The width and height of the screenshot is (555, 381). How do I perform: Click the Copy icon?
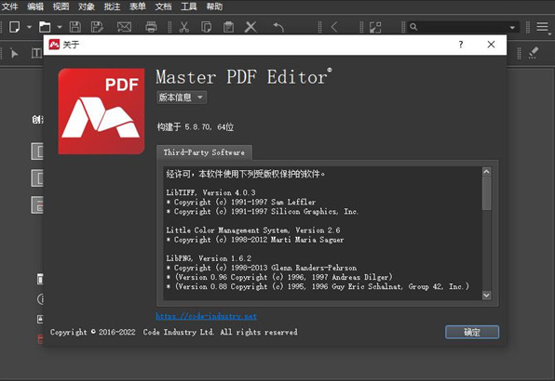(206, 27)
